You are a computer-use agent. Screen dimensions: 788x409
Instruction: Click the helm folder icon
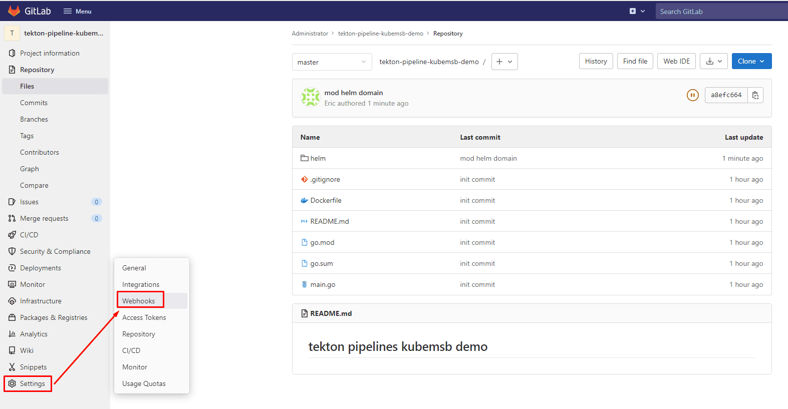(305, 158)
